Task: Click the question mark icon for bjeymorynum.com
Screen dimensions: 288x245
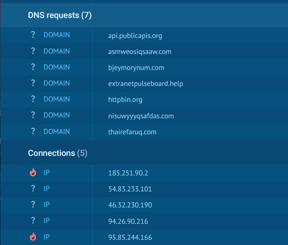Action: click(x=33, y=67)
